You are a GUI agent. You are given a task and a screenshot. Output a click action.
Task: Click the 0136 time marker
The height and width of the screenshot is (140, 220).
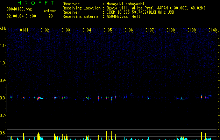tap(129, 30)
